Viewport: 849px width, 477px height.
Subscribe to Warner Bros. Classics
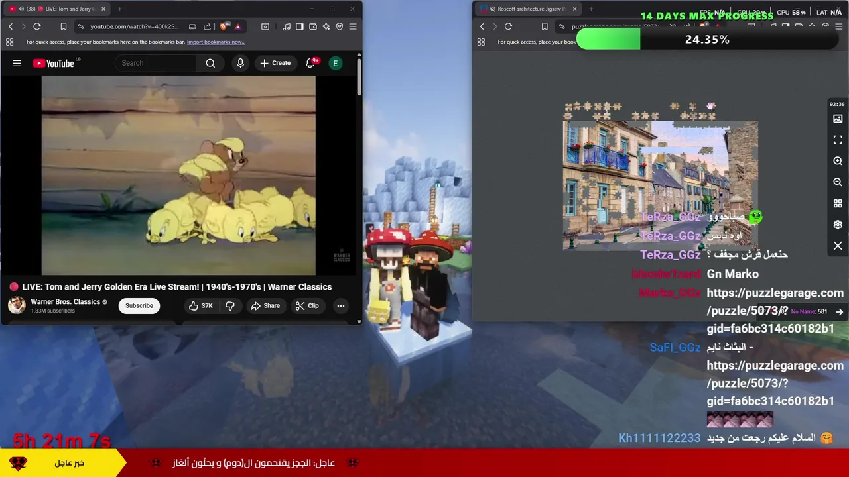point(139,305)
